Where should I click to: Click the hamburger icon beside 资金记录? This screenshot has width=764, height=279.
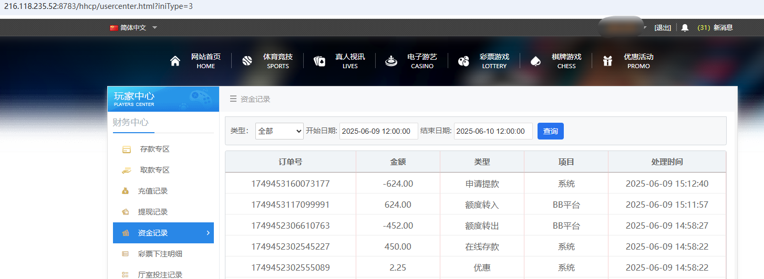click(x=233, y=99)
